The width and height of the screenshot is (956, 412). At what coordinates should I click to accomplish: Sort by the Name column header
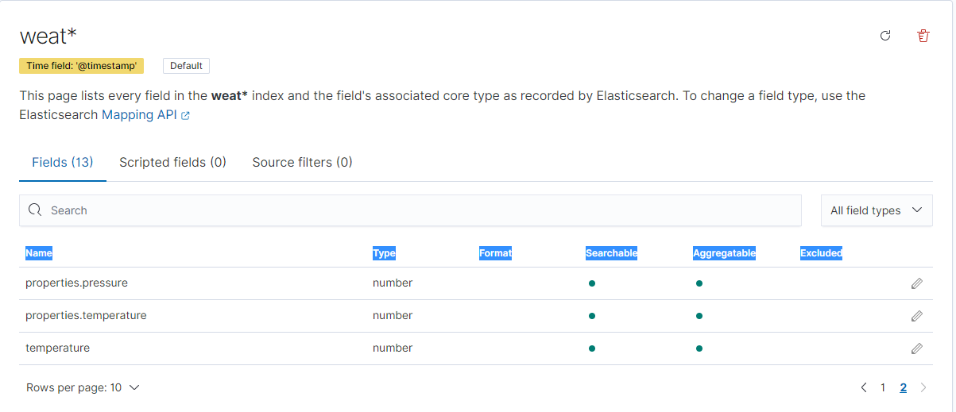[39, 253]
